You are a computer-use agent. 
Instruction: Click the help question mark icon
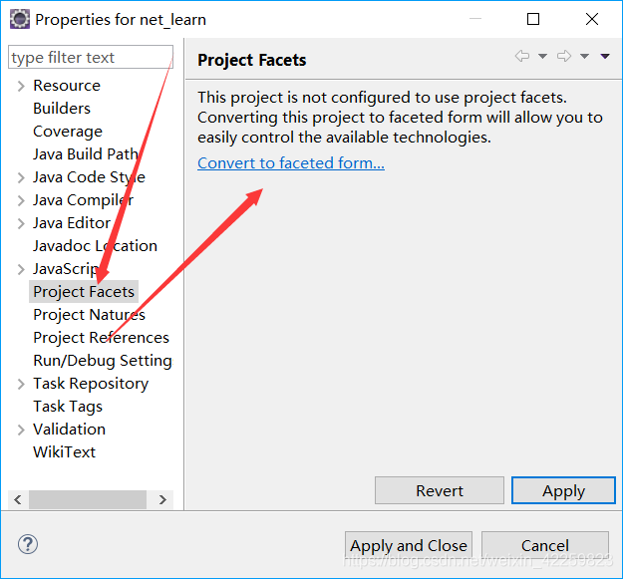point(28,544)
